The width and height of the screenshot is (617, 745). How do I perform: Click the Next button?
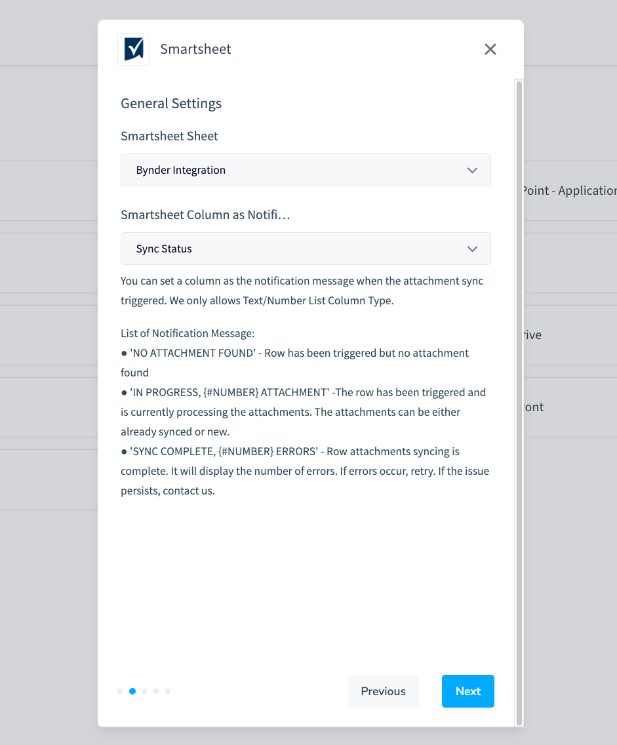pyautogui.click(x=468, y=691)
